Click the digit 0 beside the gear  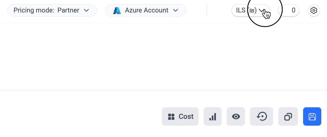(x=293, y=10)
